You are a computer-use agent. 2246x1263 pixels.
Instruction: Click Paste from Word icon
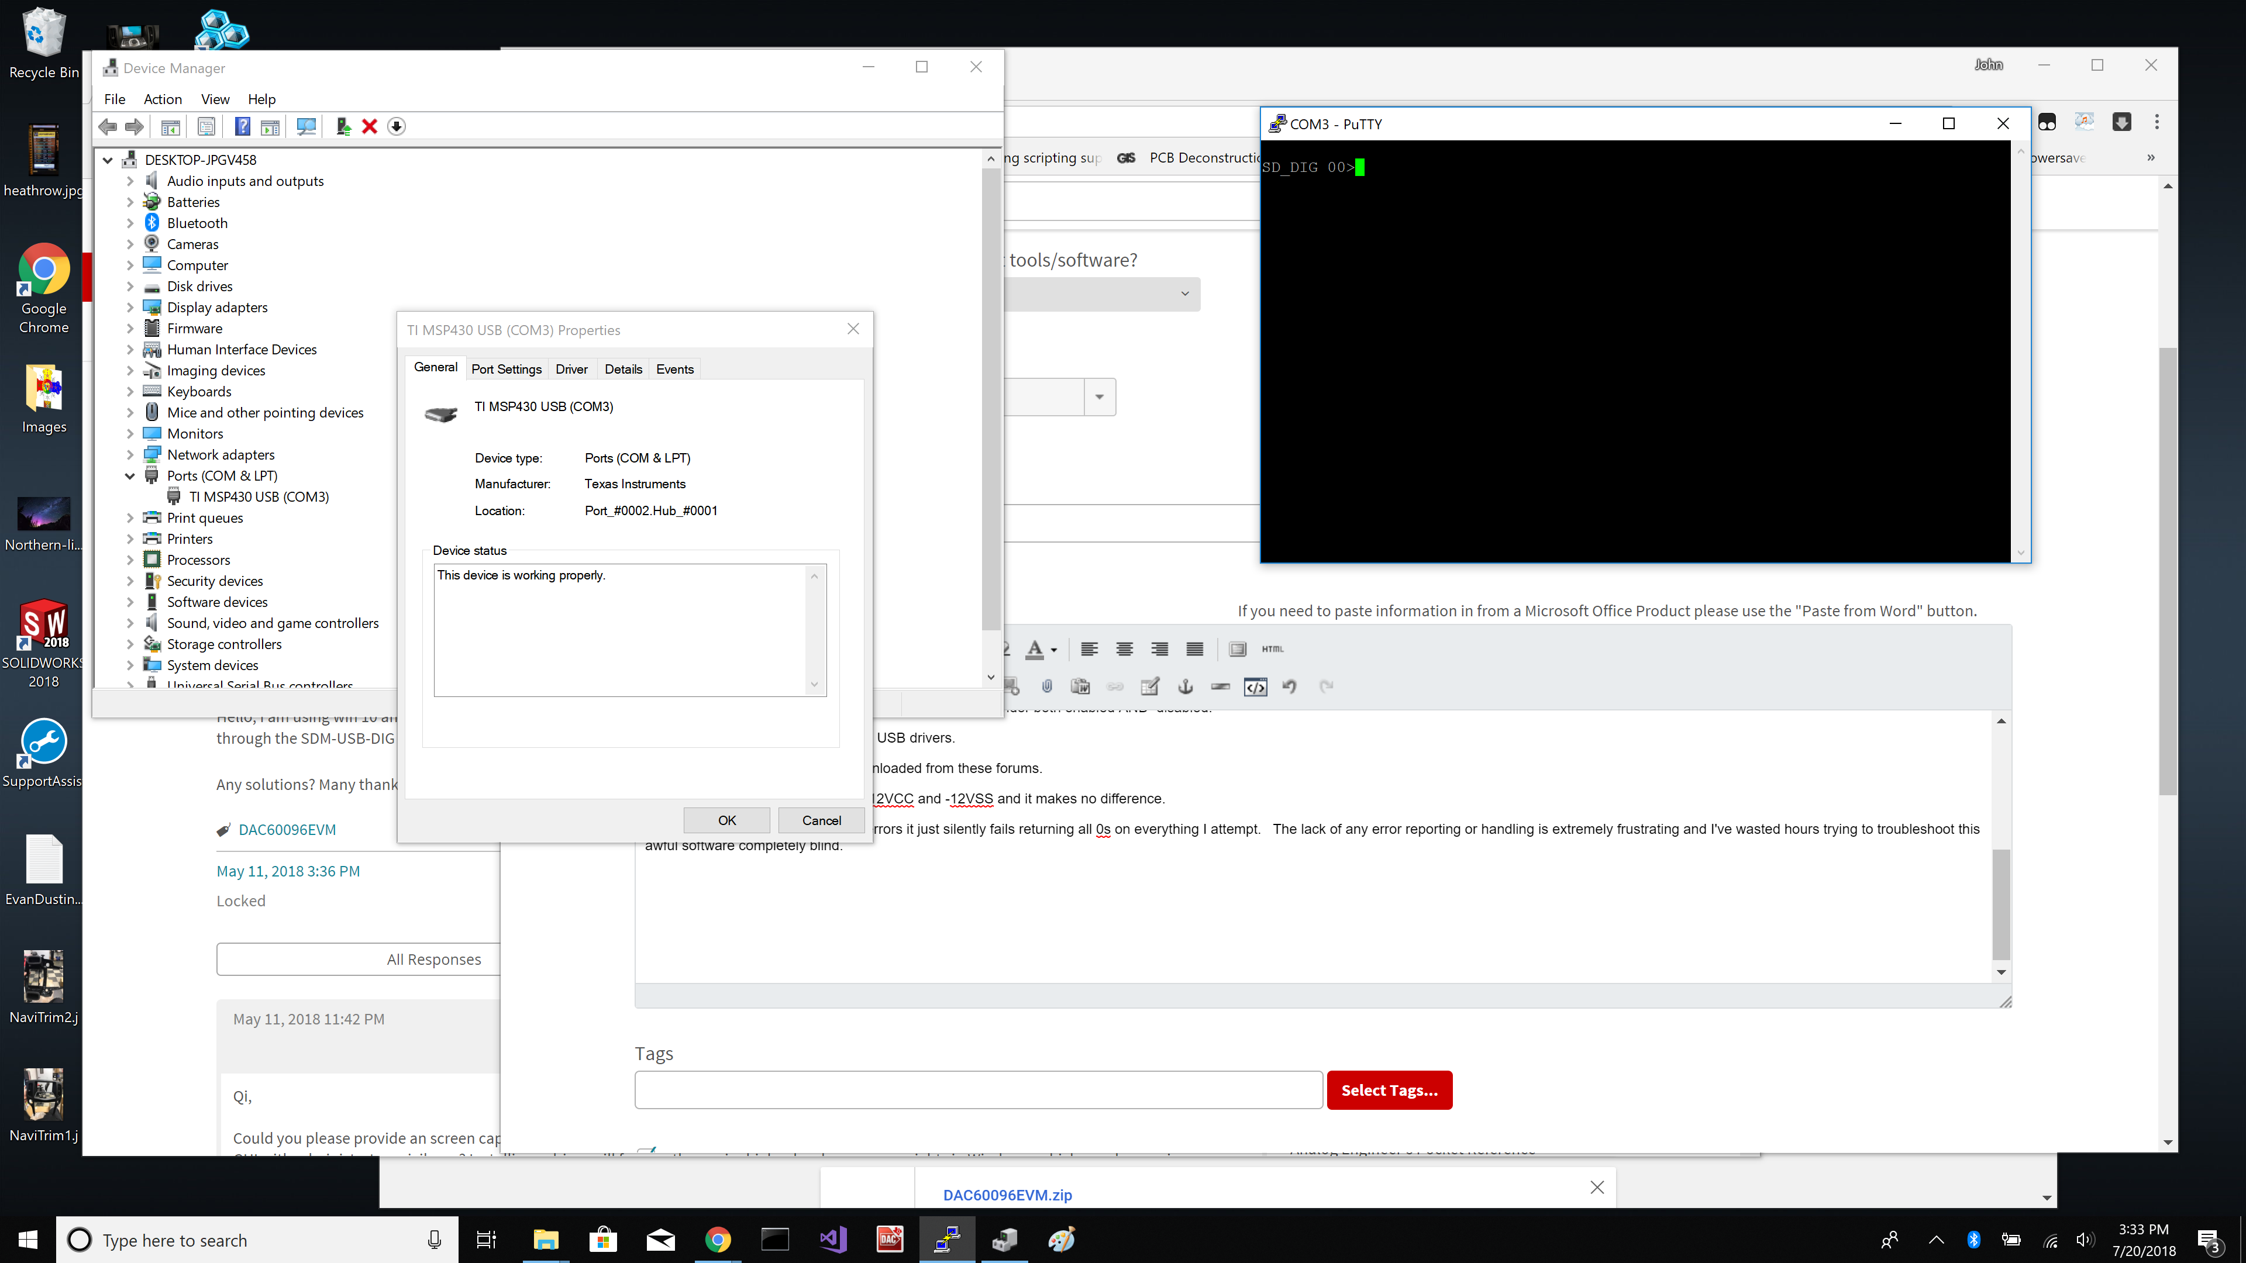[1081, 687]
